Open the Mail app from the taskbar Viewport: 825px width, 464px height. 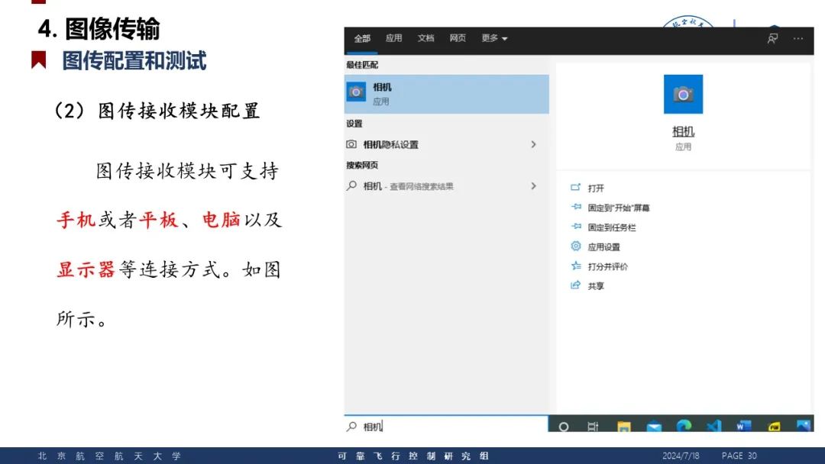pyautogui.click(x=654, y=426)
